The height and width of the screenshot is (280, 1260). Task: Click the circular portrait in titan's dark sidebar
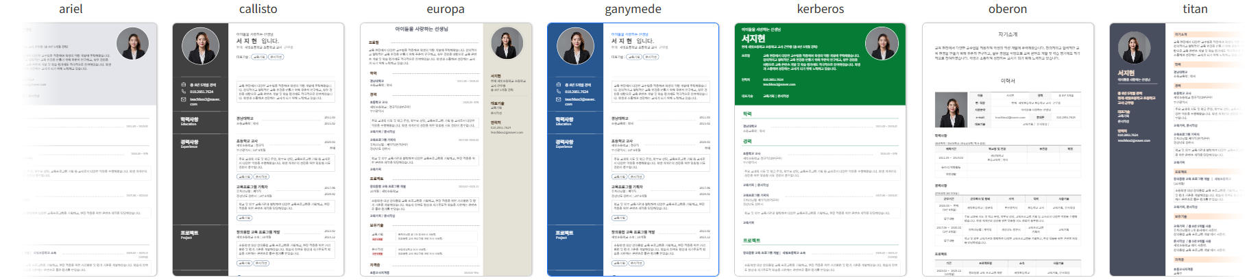click(1134, 48)
